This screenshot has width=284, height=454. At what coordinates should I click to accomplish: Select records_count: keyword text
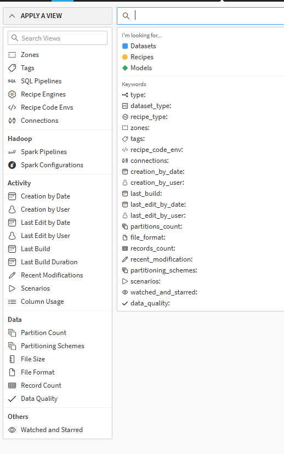coord(153,249)
